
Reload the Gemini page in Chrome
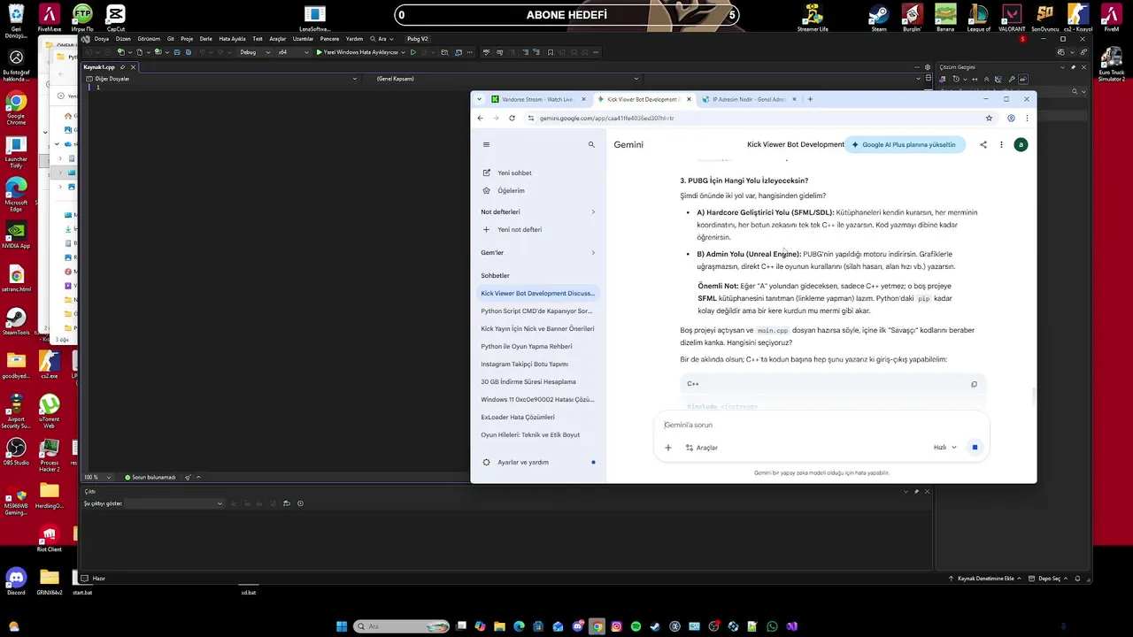(512, 118)
